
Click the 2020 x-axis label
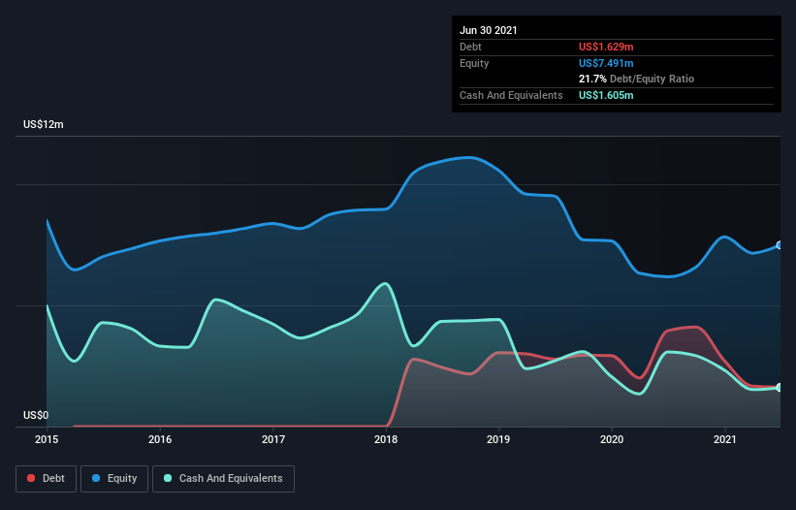click(612, 439)
